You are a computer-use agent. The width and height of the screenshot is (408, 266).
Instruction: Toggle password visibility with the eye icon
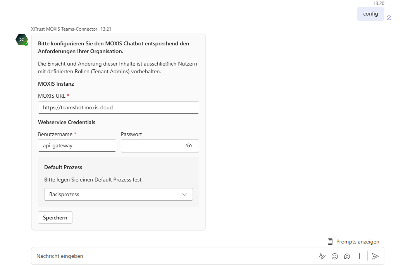tap(189, 146)
